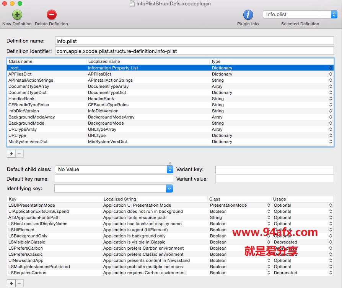Open the Identifying key combo box arrow

169,189
